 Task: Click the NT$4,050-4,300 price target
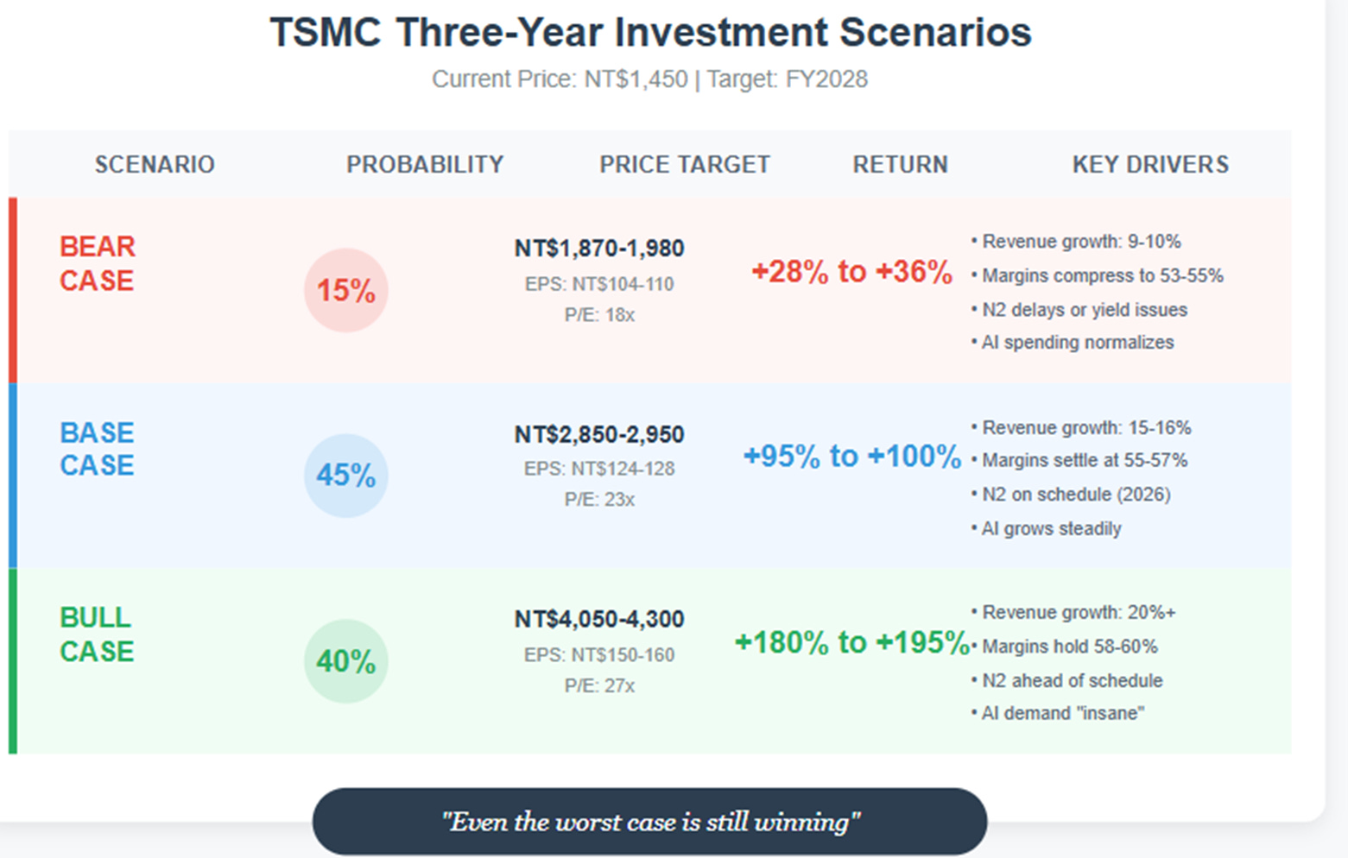click(599, 619)
